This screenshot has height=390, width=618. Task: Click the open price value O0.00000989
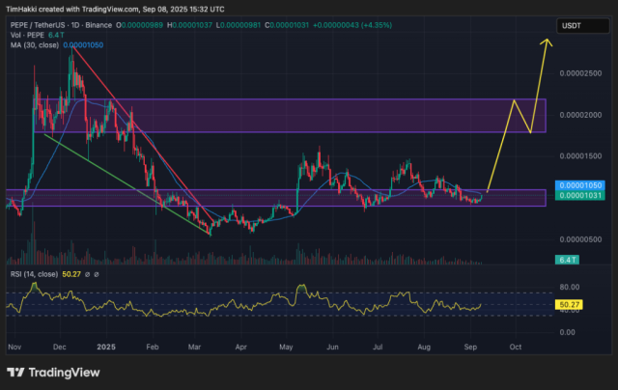point(139,25)
